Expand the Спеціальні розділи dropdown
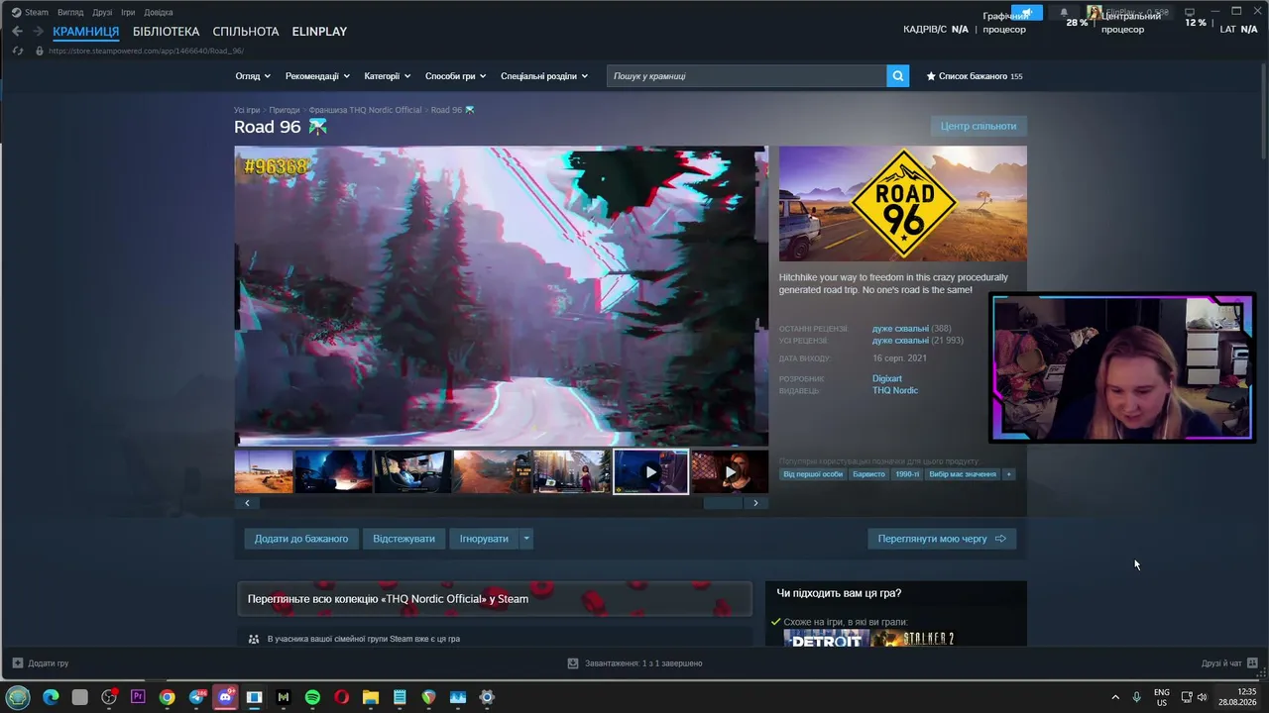 point(544,76)
